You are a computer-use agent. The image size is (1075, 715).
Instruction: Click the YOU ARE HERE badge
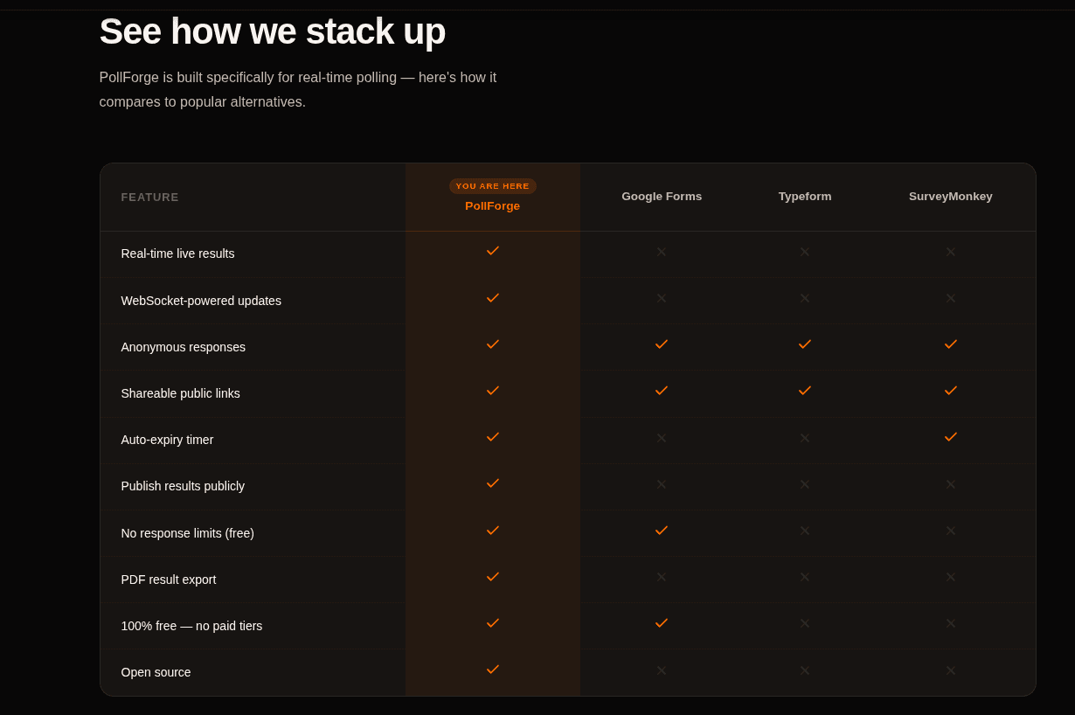(493, 186)
